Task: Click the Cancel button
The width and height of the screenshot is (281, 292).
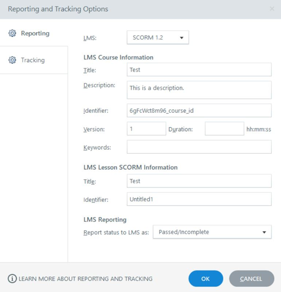Action: coord(252,279)
